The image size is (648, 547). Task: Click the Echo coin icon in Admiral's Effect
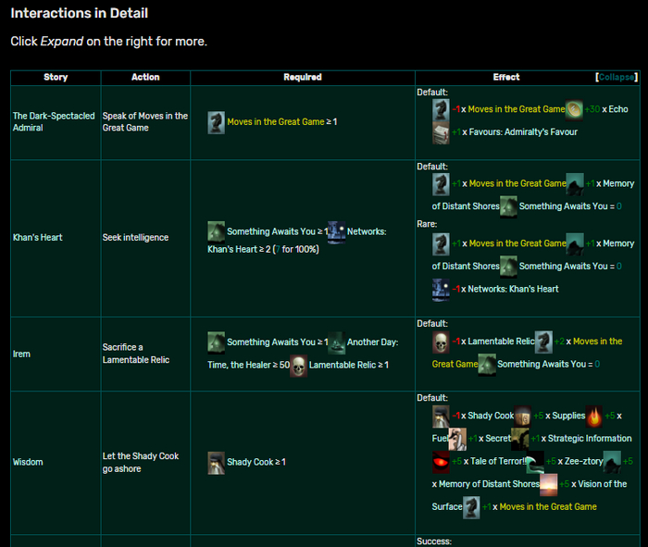coord(574,109)
